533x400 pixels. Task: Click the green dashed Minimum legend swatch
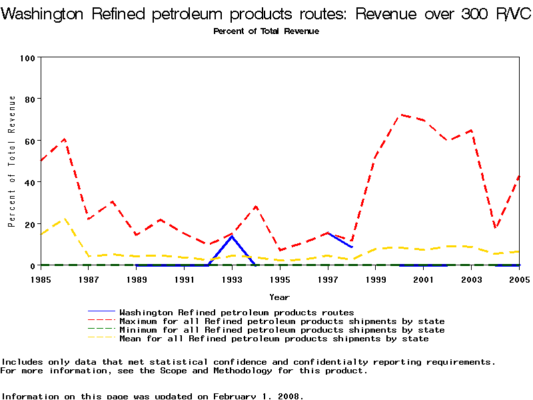click(102, 330)
